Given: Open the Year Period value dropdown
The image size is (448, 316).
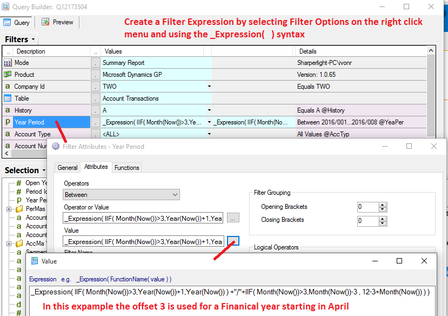Looking at the screenshot, I should (x=209, y=122).
